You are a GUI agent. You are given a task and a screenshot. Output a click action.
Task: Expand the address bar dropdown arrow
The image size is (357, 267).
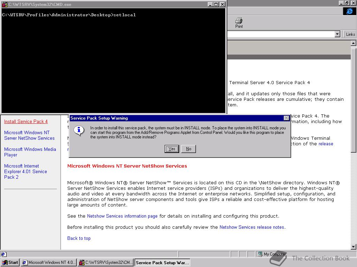click(x=337, y=34)
